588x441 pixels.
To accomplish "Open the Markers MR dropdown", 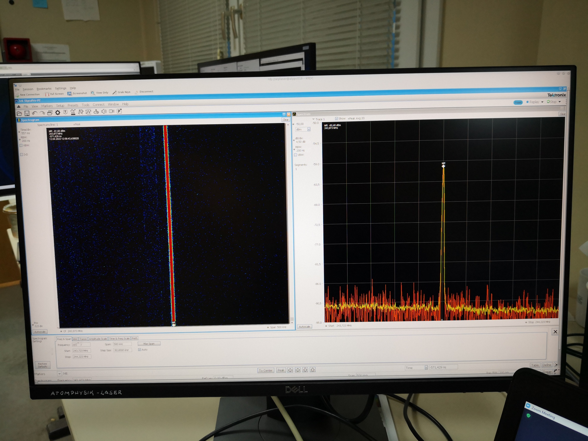I will coord(59,374).
